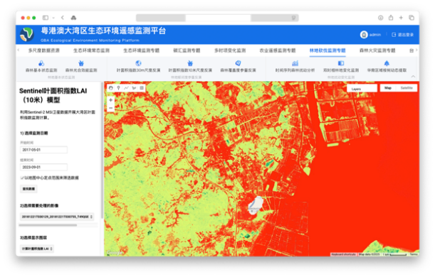Toggle 以地图中心定点范围来筛选数据 checkbox
This screenshot has width=435, height=277.
[x=22, y=178]
